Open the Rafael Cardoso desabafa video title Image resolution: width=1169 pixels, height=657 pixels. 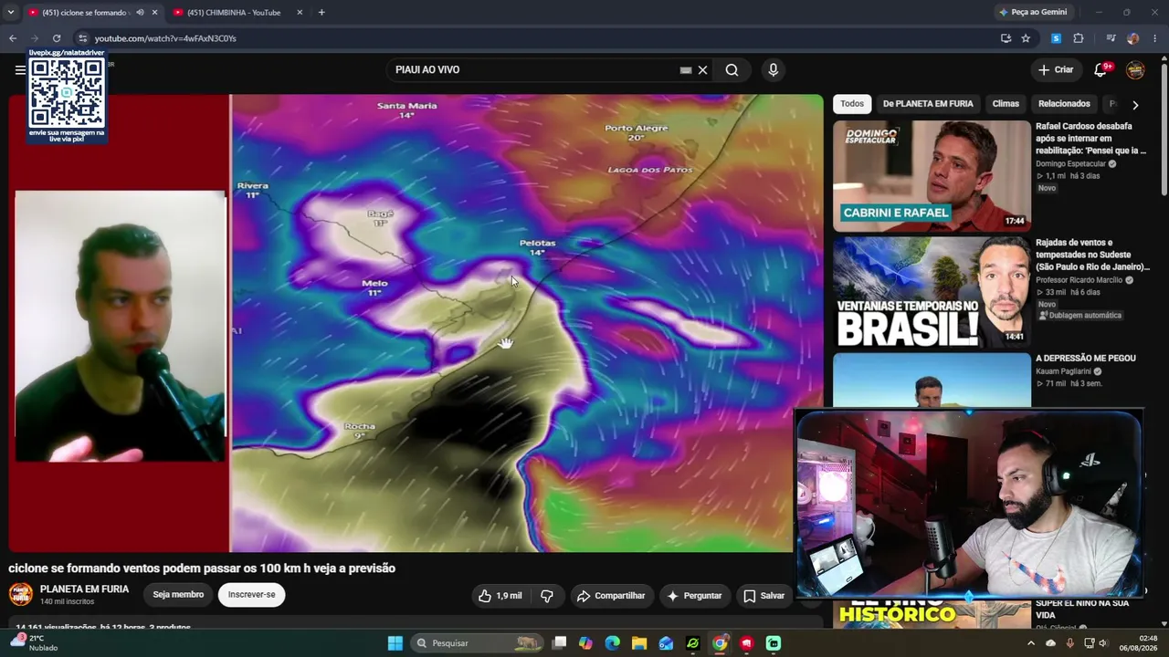click(1090, 139)
